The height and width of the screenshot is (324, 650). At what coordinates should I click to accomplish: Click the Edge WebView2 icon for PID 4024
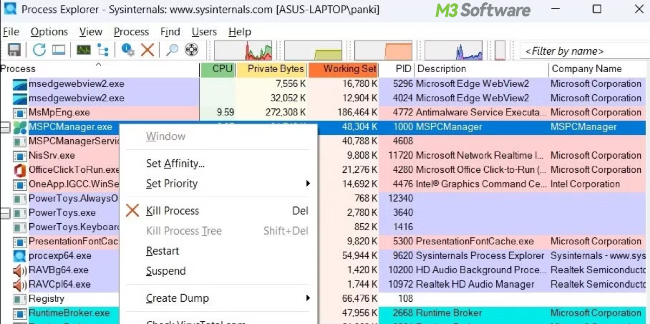[x=20, y=99]
